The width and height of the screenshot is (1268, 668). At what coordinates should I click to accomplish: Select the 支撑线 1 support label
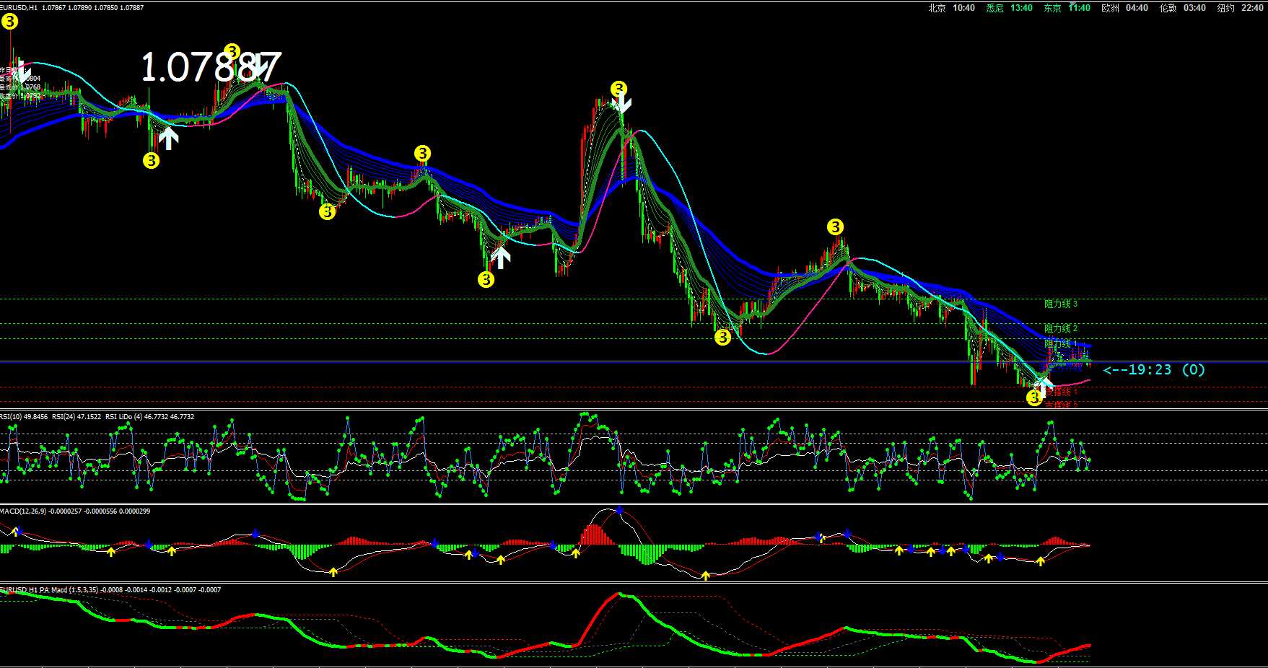click(x=1061, y=392)
